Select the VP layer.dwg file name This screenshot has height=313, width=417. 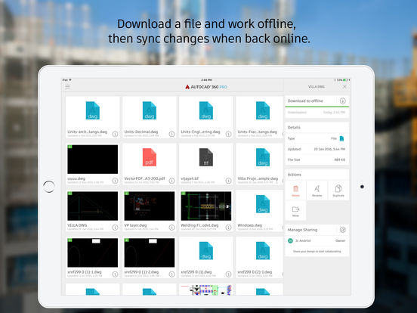[135, 225]
